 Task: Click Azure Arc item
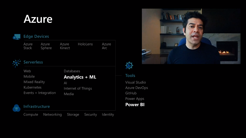coord(106,46)
